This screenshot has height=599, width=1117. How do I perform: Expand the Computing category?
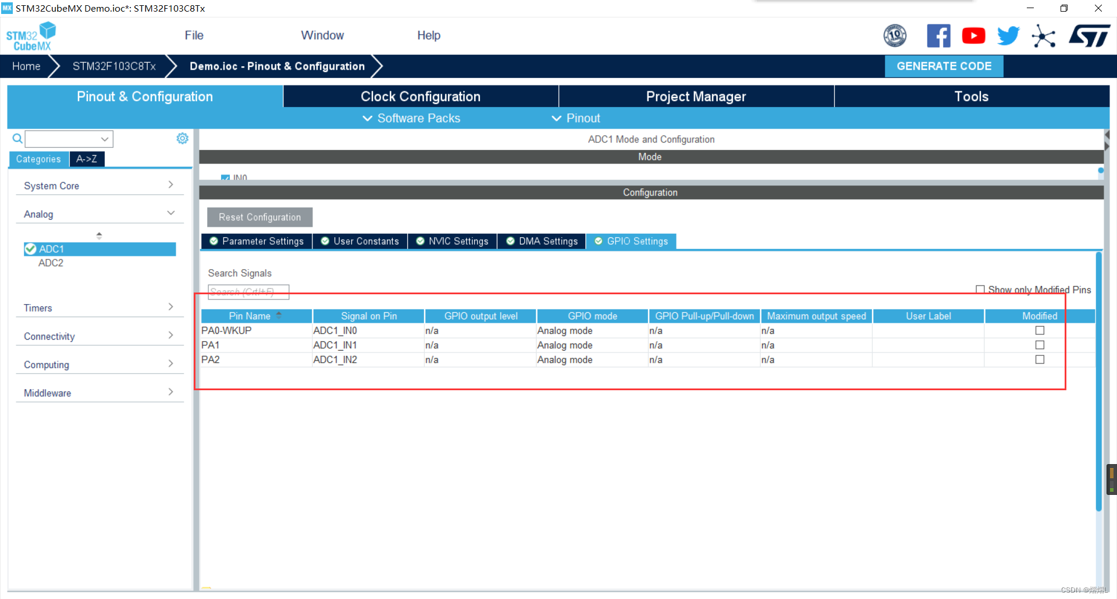coord(99,365)
